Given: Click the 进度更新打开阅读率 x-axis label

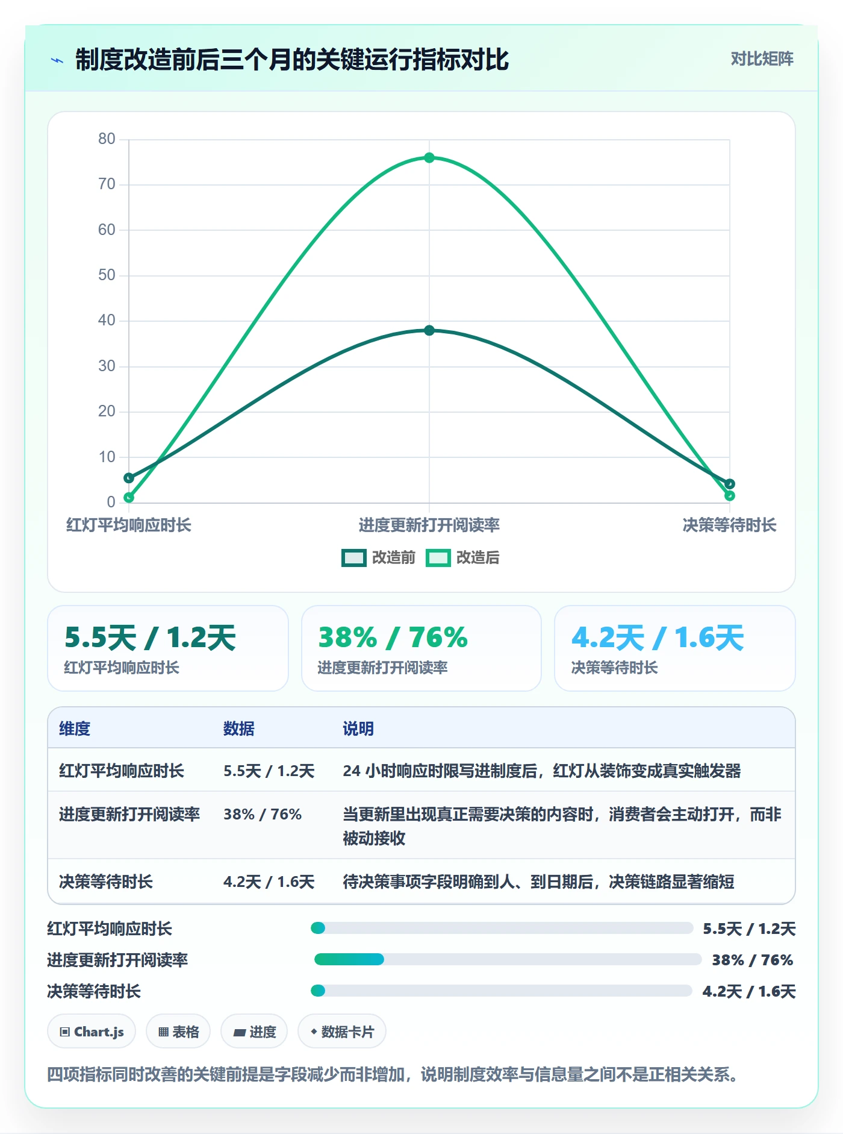Looking at the screenshot, I should (429, 525).
